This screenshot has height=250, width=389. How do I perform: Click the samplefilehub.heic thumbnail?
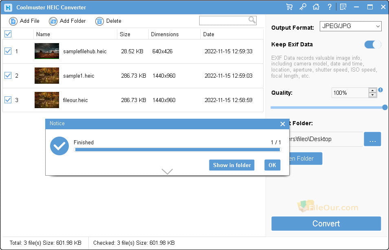pyautogui.click(x=47, y=51)
